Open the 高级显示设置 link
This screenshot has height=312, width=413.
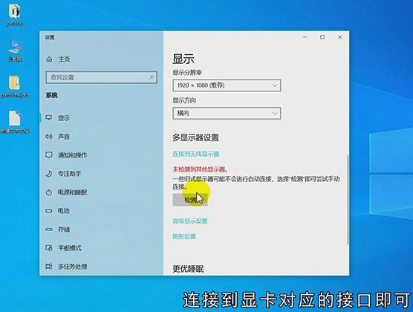[190, 221]
